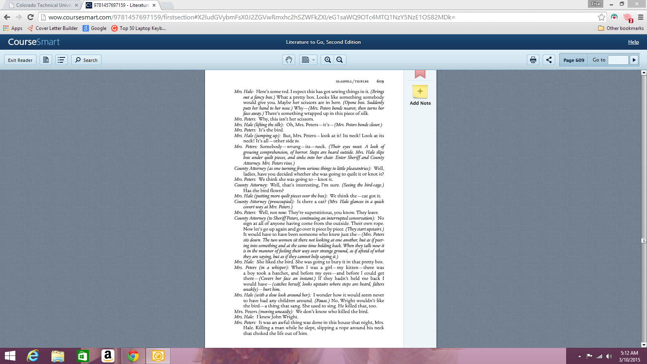
Task: Open Windows Store from taskbar
Action: point(82,356)
